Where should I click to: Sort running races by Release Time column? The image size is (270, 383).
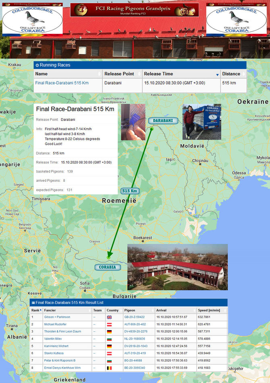(181, 74)
